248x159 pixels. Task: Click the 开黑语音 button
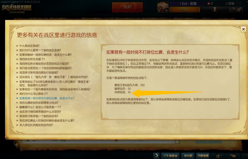(x=203, y=156)
